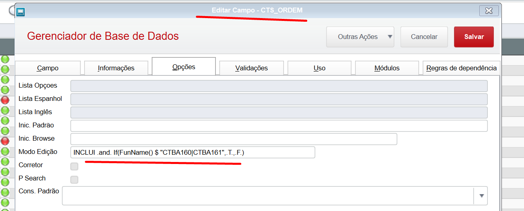Click the Cancelar button
This screenshot has height=211, width=524.
coord(424,37)
